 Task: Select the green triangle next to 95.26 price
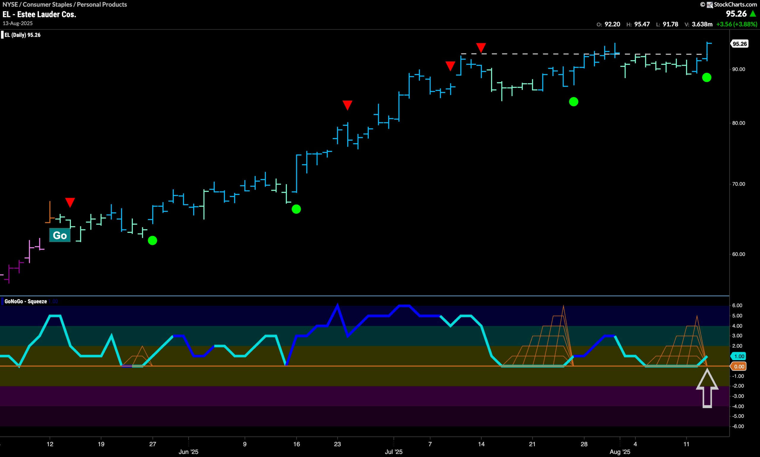753,14
